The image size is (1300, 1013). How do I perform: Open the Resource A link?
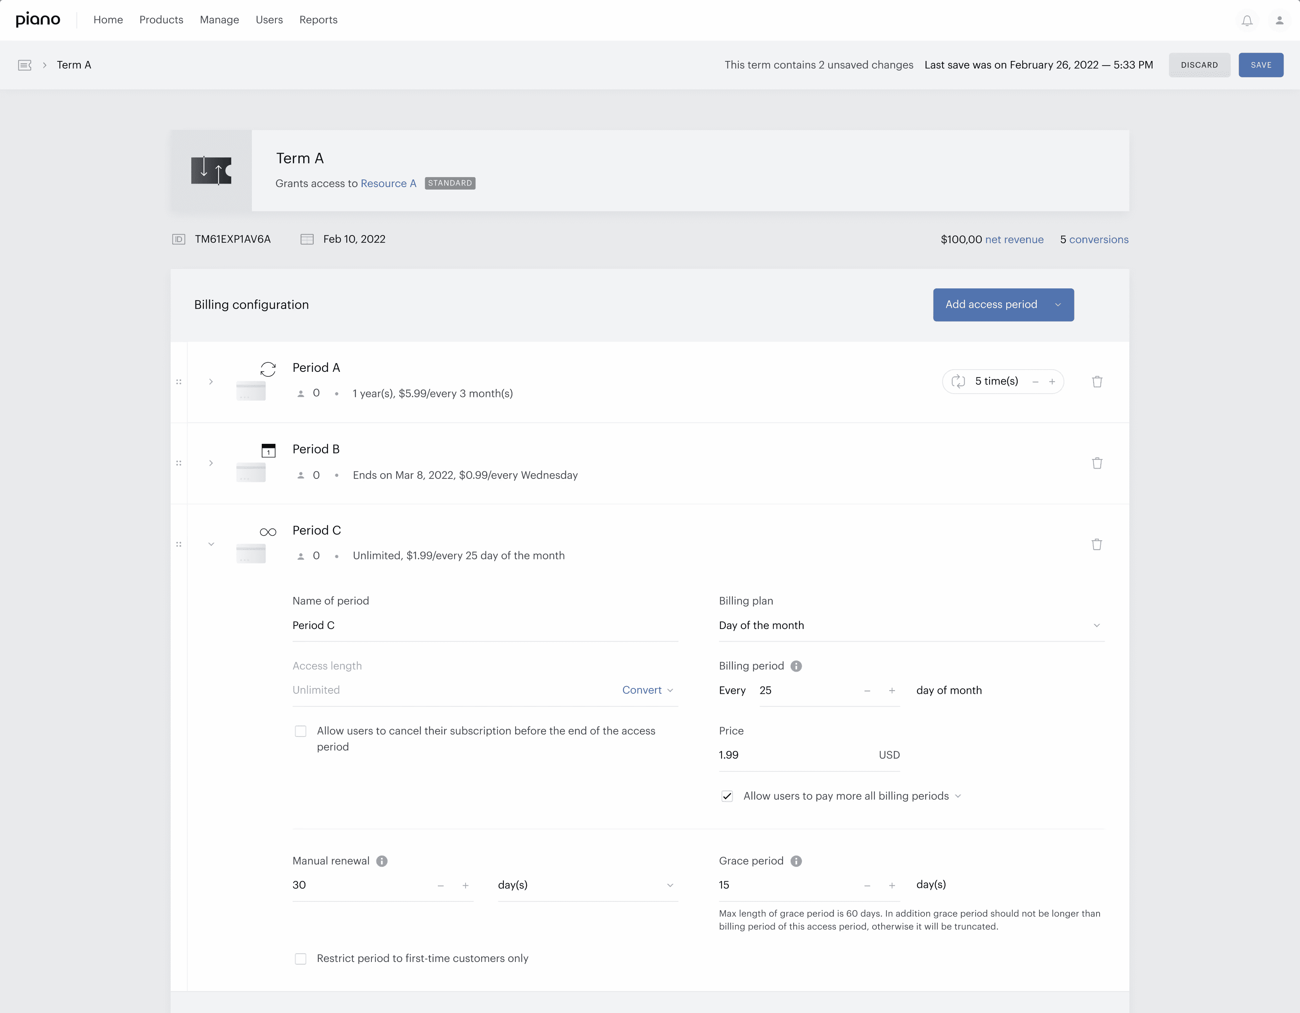point(388,183)
